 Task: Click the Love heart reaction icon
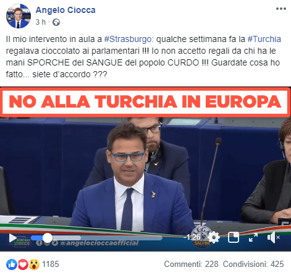point(23,264)
